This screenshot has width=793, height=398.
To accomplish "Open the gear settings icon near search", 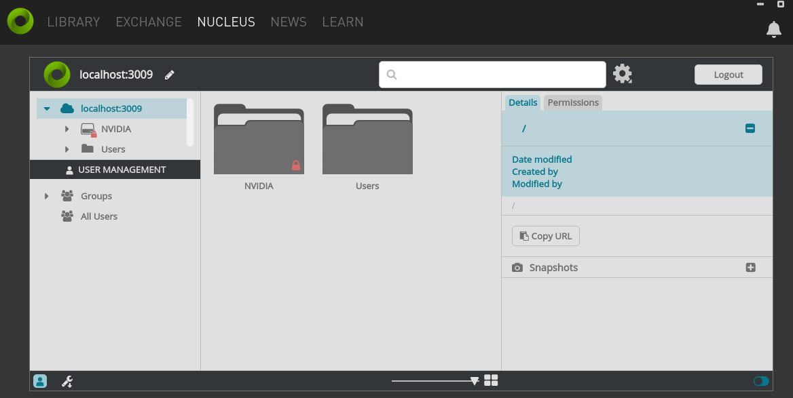I will click(x=623, y=74).
